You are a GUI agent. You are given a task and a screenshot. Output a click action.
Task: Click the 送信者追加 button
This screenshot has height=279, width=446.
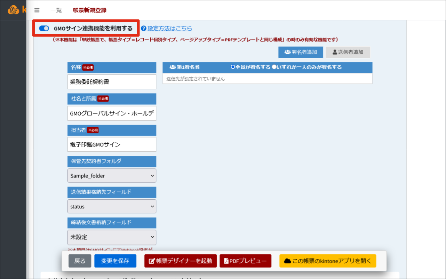[x=348, y=52]
